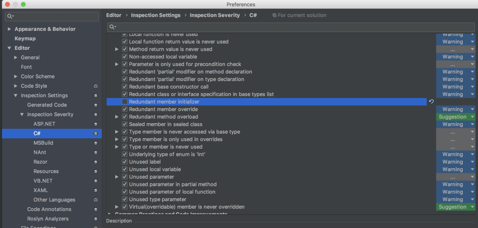Click the inspection filter search field

tap(291, 27)
